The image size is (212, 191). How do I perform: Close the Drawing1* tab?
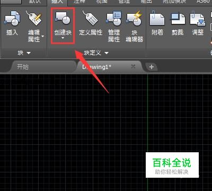[x=133, y=66]
